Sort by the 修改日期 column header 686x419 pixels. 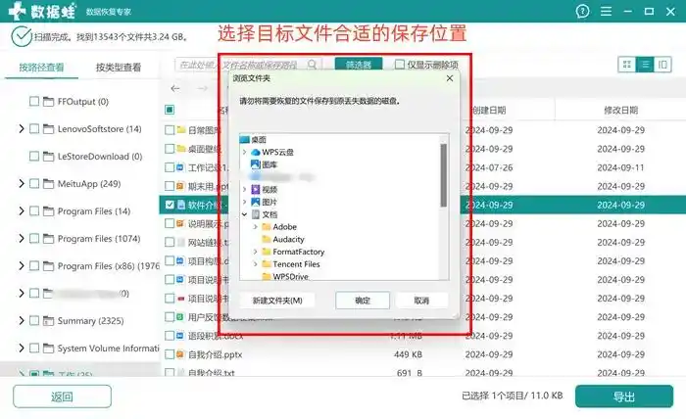[620, 110]
